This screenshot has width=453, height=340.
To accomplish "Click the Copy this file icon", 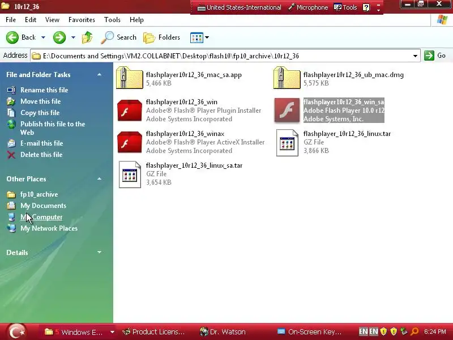I will point(11,113).
